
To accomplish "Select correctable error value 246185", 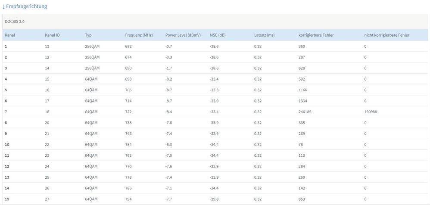I will (x=305, y=112).
